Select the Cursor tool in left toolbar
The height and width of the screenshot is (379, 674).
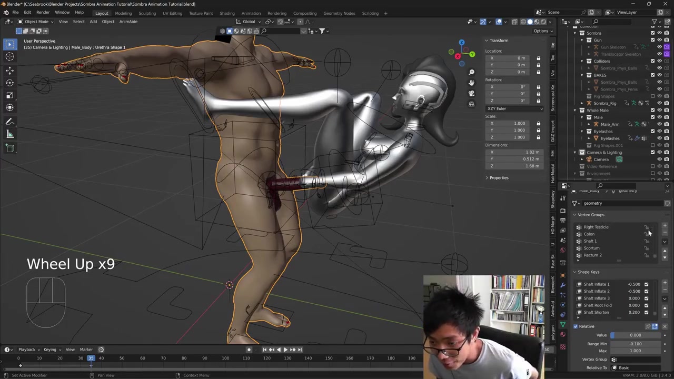[x=9, y=57]
